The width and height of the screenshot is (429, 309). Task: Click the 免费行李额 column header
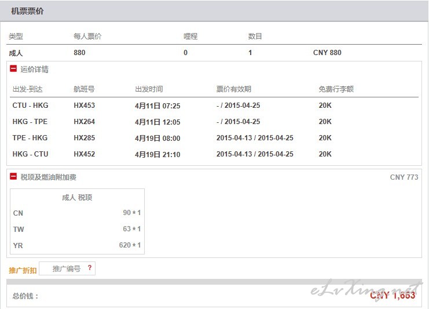coord(336,89)
